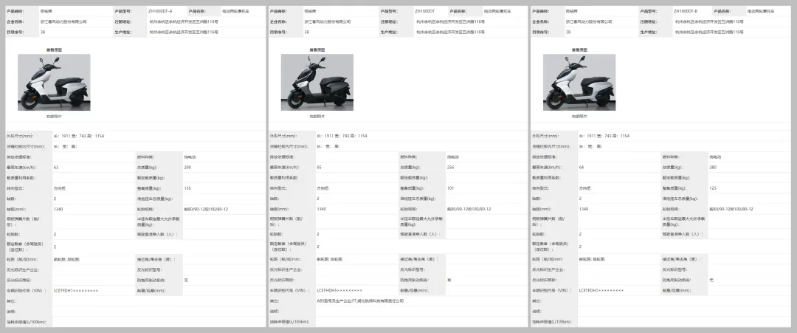The image size is (797, 333).
Task: Click the ABS remark text in 其它 row
Action: (x=360, y=301)
